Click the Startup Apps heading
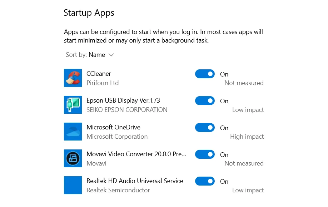The height and width of the screenshot is (207, 328). [89, 13]
